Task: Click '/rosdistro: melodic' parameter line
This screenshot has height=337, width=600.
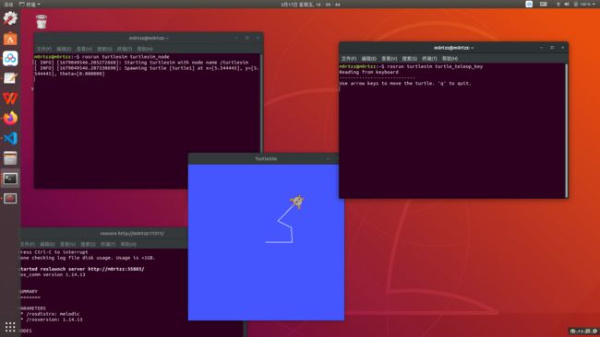Action: click(50, 314)
